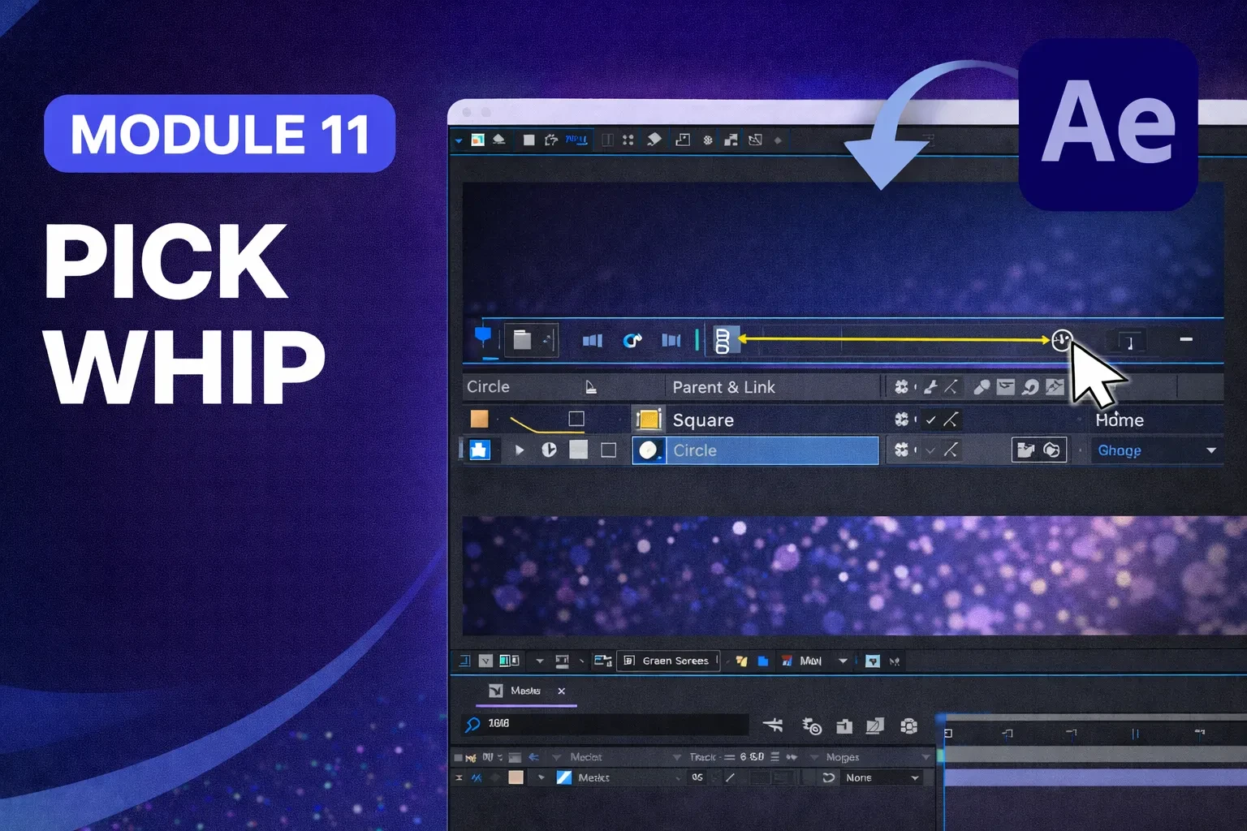Viewport: 1247px width, 831px height.
Task: Click the square-with-dot icon in top toolbar
Action: tap(683, 140)
